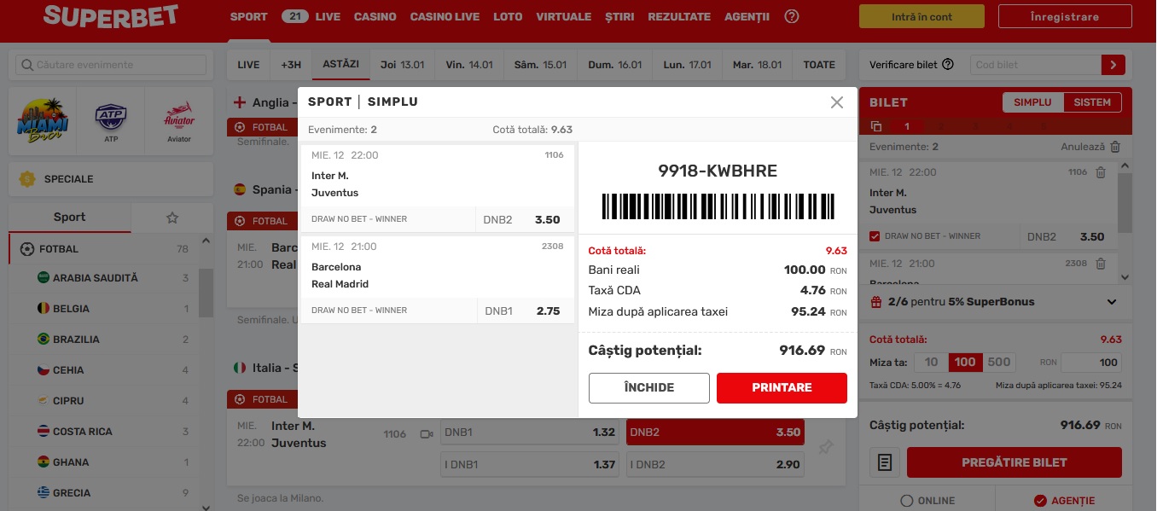Click the Înregistrare button

(x=1065, y=16)
